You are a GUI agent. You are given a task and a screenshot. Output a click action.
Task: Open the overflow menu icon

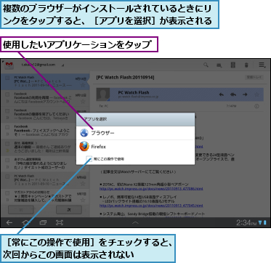(262, 65)
